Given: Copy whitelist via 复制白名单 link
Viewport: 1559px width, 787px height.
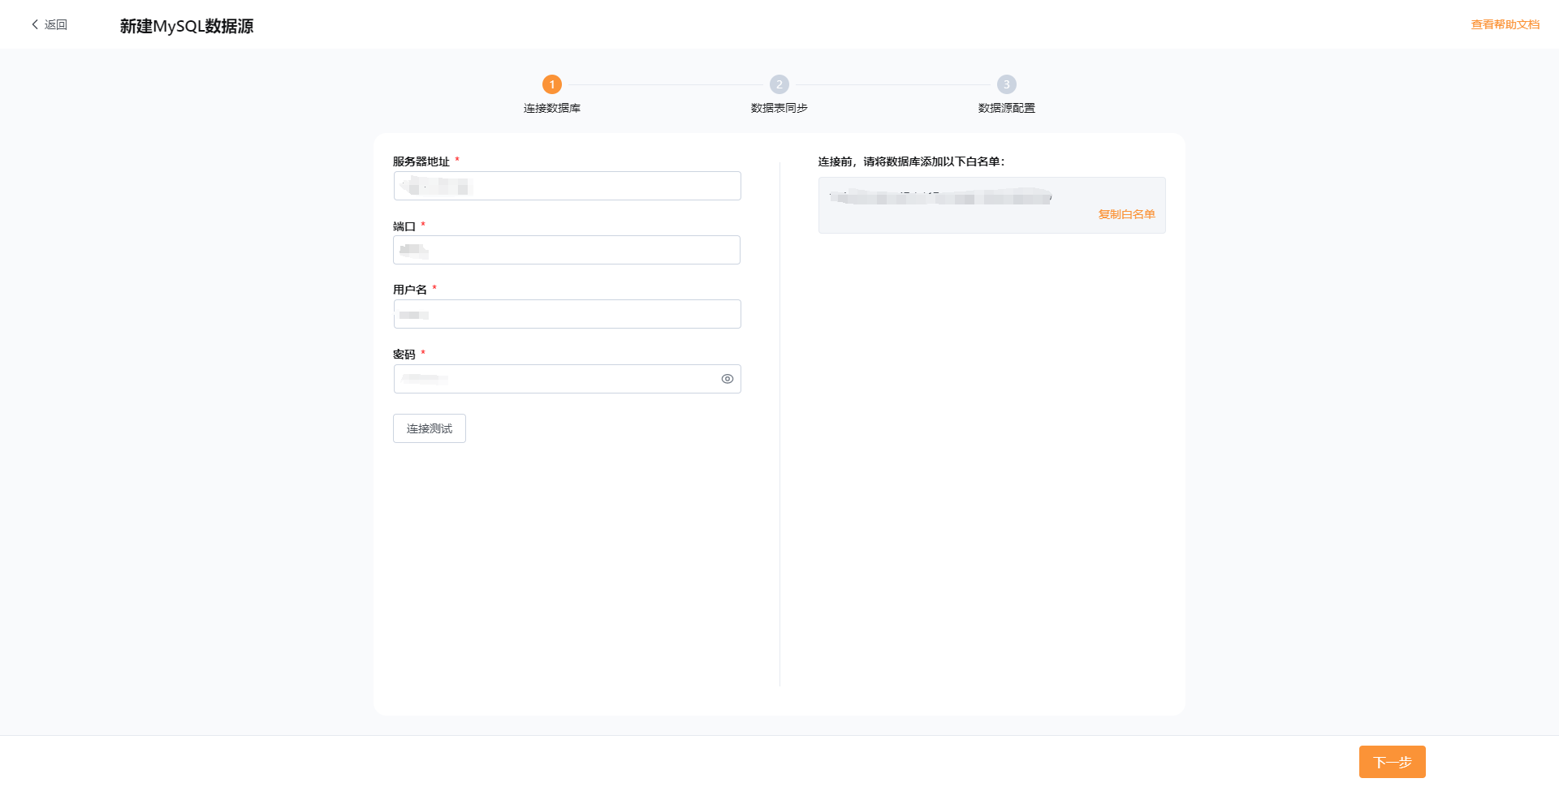Looking at the screenshot, I should pos(1126,214).
